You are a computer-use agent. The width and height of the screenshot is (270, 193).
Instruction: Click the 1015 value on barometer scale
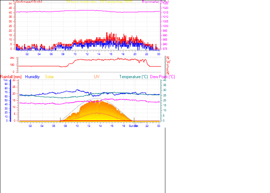click(x=166, y=17)
